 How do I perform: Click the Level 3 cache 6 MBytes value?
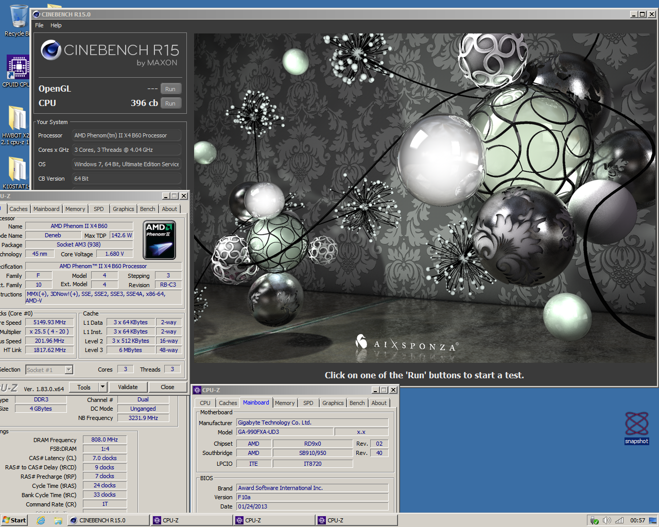click(130, 350)
